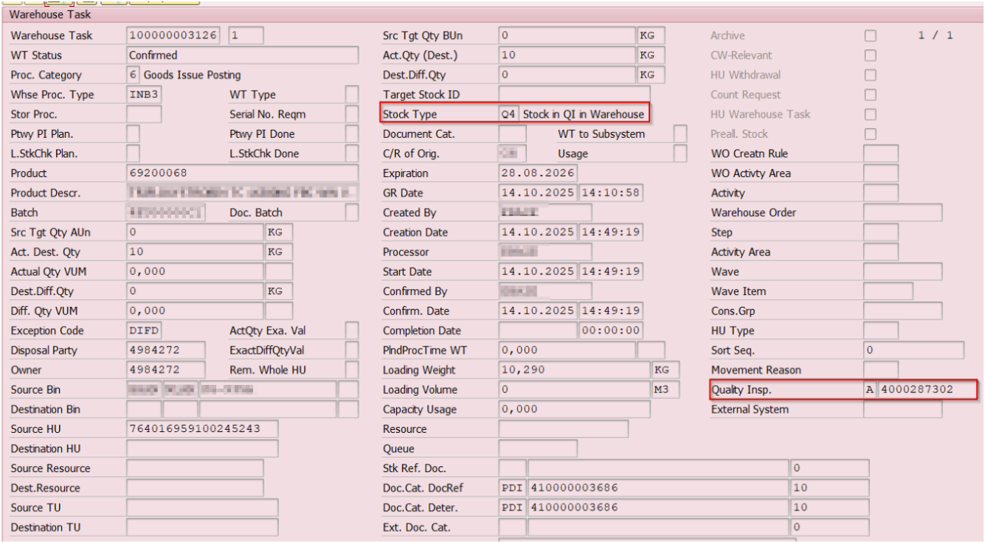Tick the Count Request checkbox
Screen dimensions: 985x542
pos(871,95)
